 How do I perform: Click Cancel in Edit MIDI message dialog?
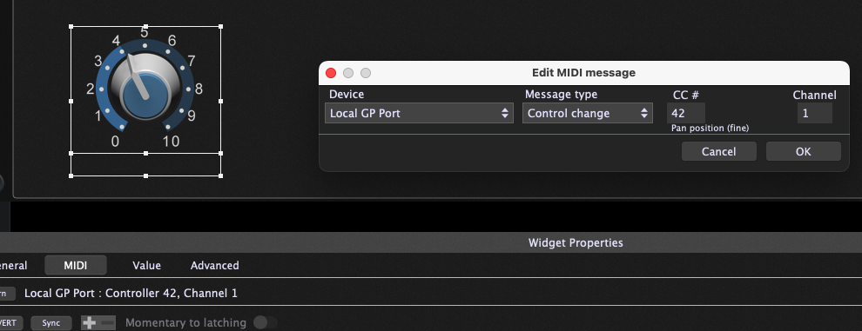718,151
